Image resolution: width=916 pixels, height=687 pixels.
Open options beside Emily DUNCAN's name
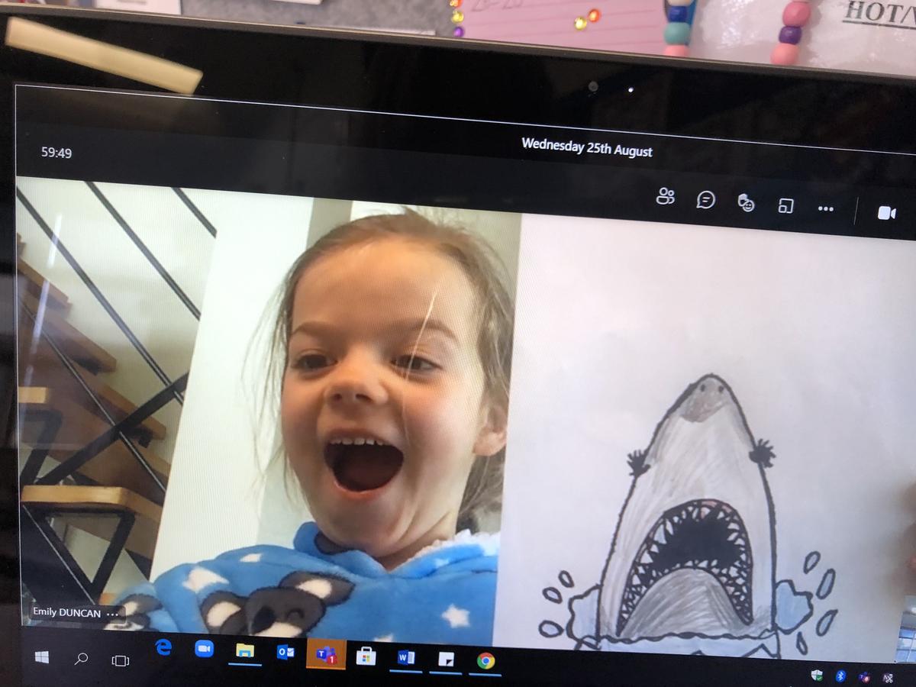coord(112,613)
